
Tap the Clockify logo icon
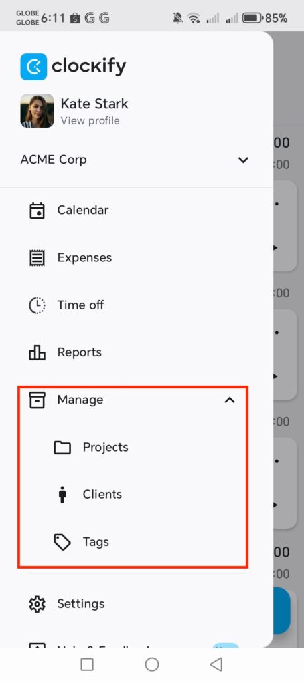point(34,67)
